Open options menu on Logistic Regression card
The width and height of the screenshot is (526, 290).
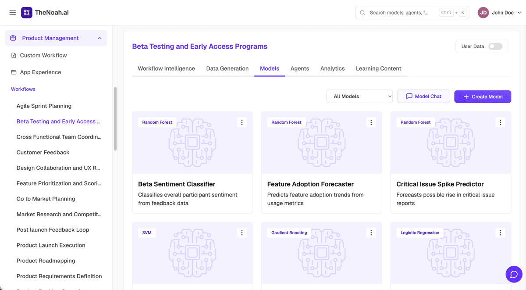501,233
